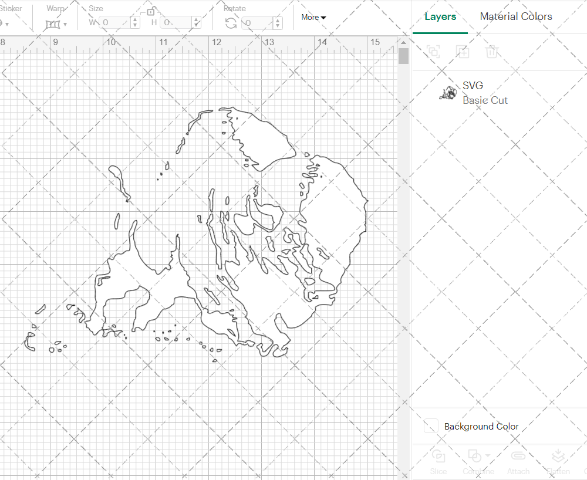Click the Warp tool icon
The width and height of the screenshot is (587, 480).
click(x=53, y=25)
